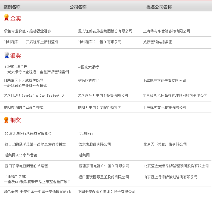Image resolution: width=212 pixels, height=202 pixels.
Task: Click company 黑龙江葵花药业集团股份有限公司
Action: pyautogui.click(x=105, y=31)
